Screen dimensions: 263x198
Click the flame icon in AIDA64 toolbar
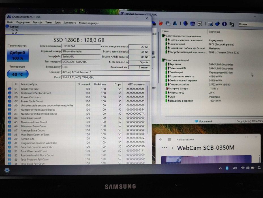(161, 23)
